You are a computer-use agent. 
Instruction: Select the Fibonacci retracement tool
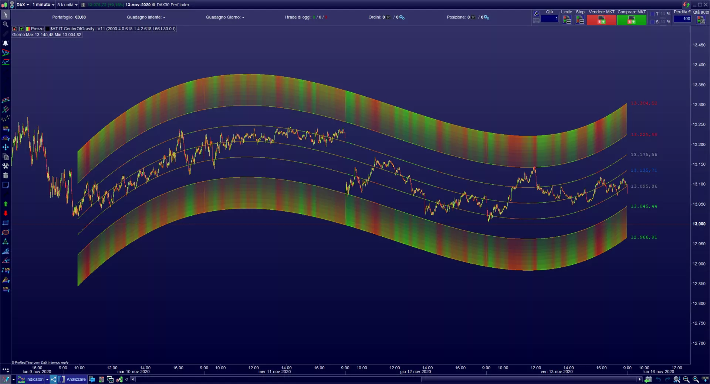(6, 128)
